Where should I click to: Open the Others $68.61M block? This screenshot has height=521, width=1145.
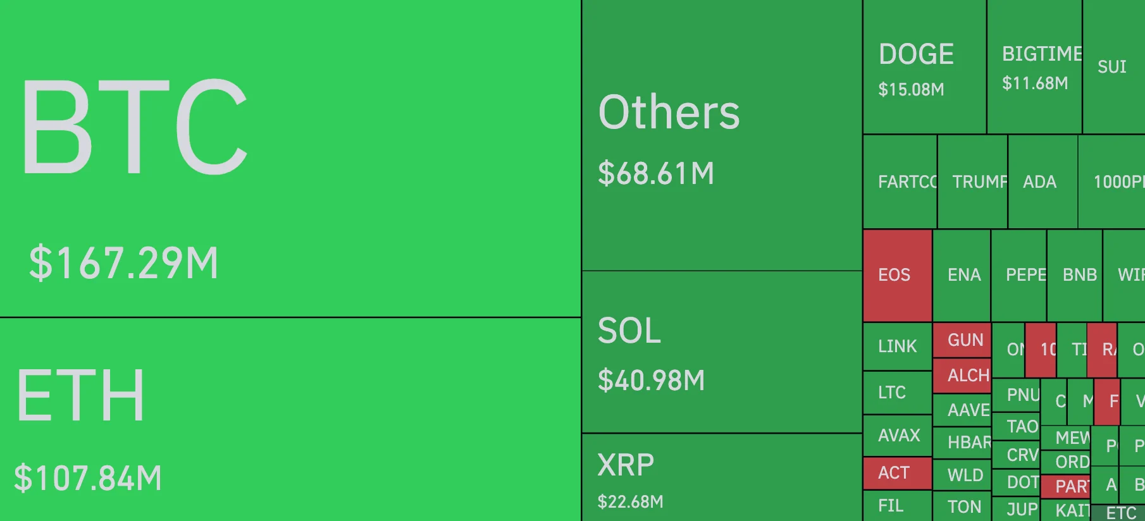click(x=722, y=135)
